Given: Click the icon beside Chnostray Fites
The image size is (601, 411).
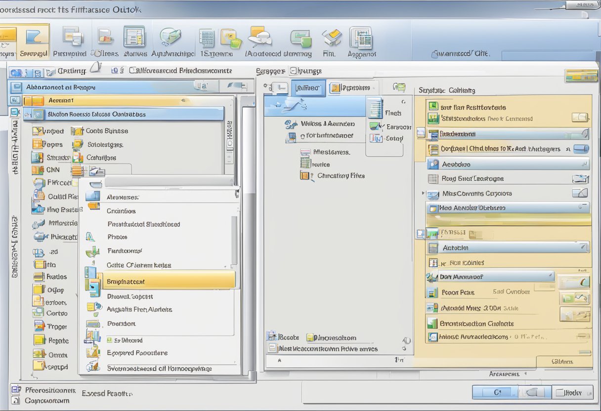Looking at the screenshot, I should [x=305, y=176].
